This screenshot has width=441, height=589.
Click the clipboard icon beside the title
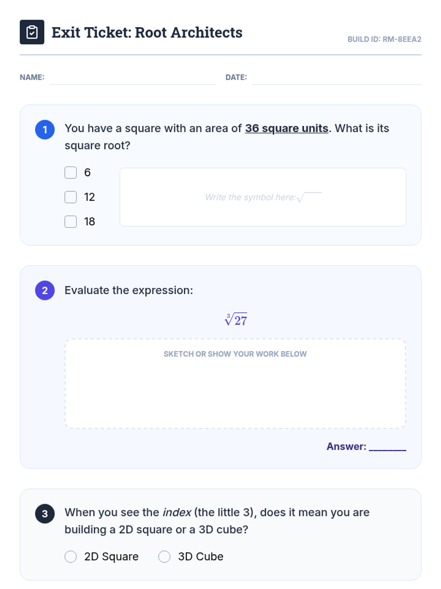[32, 32]
